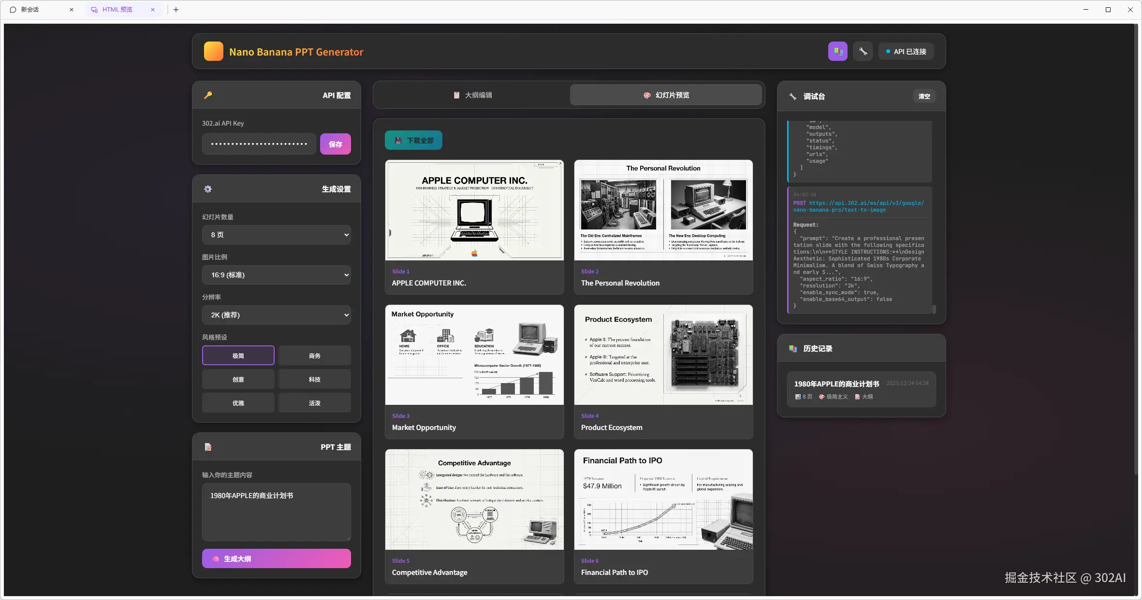
Task: Click the wrench icon beside 调试台 title
Action: [x=793, y=96]
